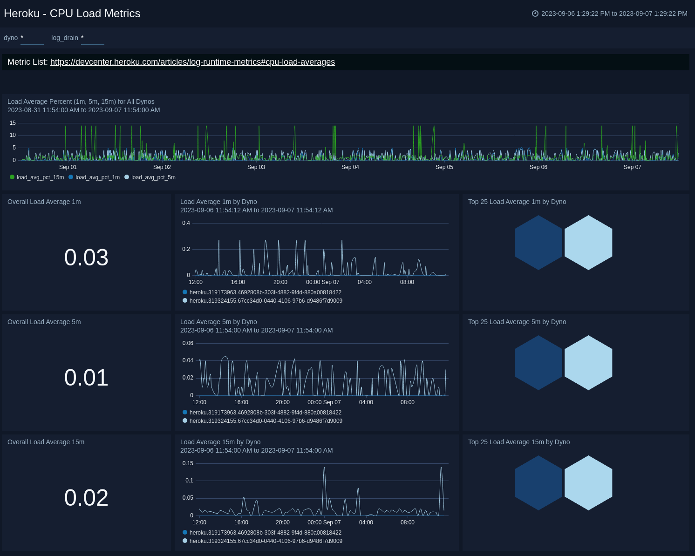Click the light blue load_avg_pct_5m legend dot

(x=126, y=177)
